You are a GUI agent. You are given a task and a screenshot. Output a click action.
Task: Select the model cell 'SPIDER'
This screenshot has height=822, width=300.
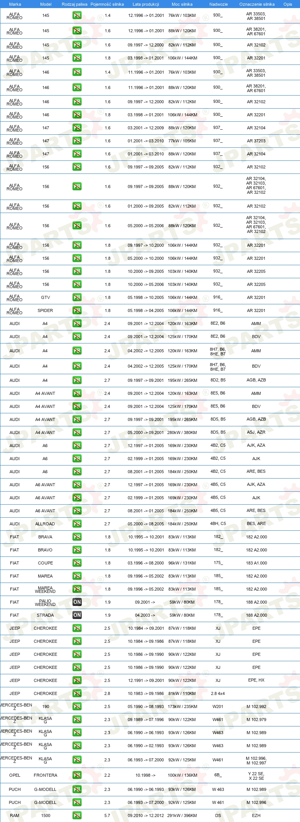coord(45,310)
